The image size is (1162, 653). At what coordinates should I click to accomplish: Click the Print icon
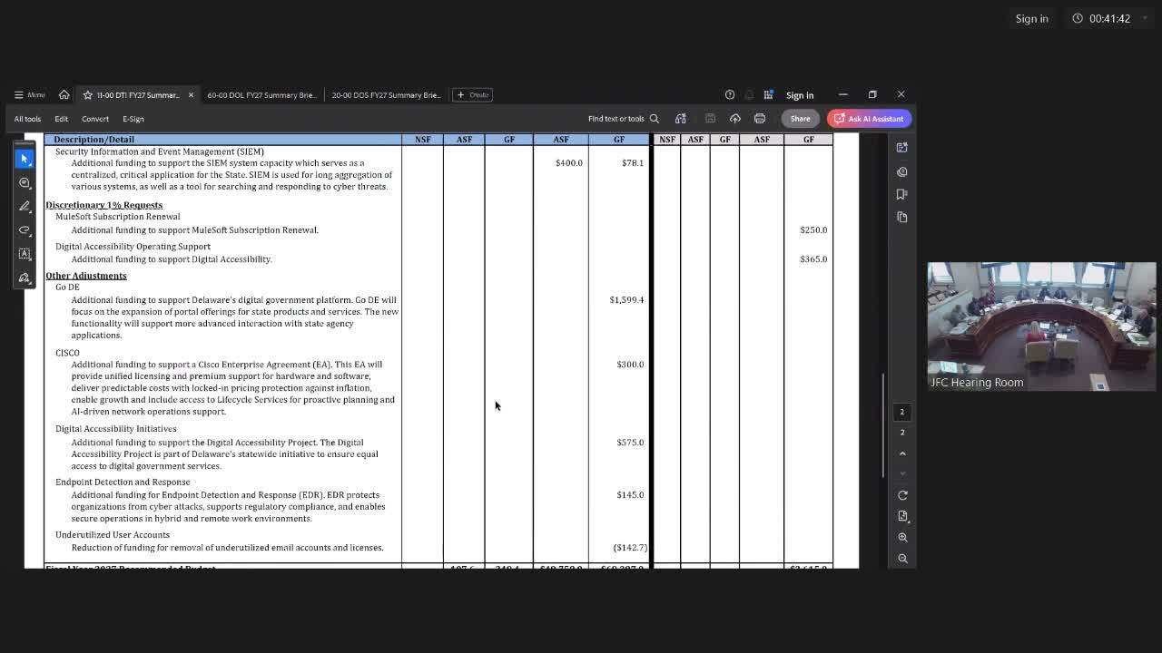pos(760,119)
